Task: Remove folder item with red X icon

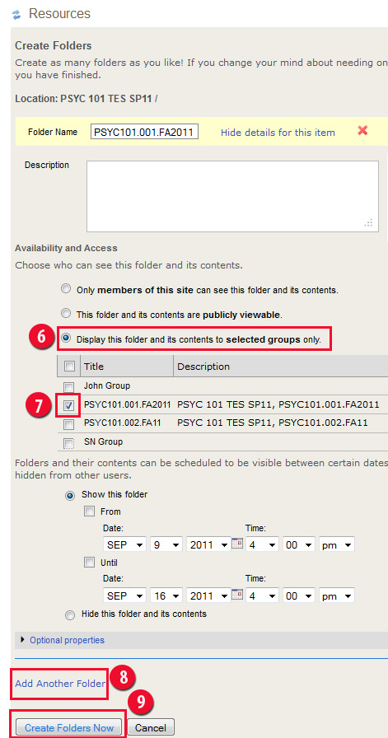Action: 362,131
